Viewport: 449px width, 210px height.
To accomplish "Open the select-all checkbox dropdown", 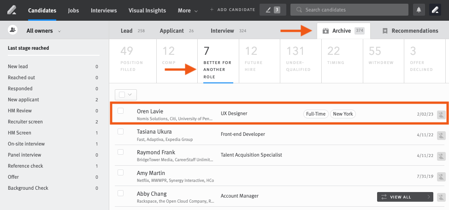I will coord(126,94).
